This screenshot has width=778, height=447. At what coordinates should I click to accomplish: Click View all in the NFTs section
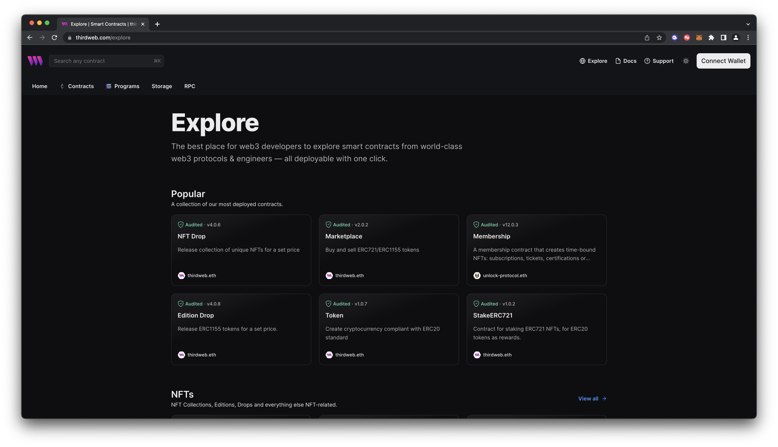[x=588, y=398]
